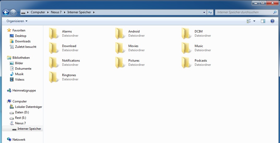Open the Ringtones folder icon

pyautogui.click(x=54, y=77)
